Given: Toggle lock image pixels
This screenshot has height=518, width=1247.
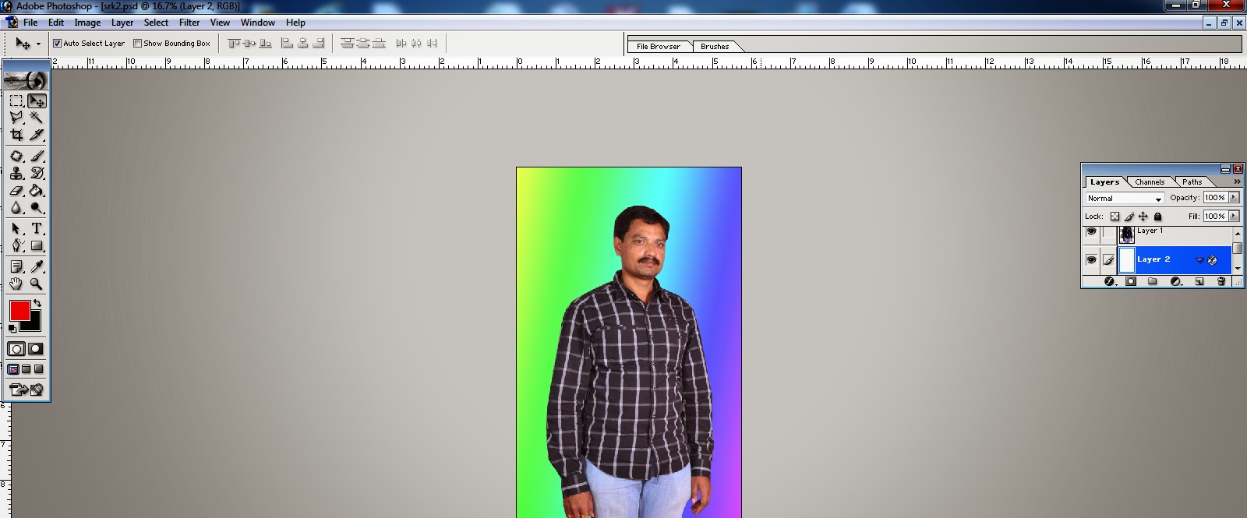Looking at the screenshot, I should point(1129,217).
